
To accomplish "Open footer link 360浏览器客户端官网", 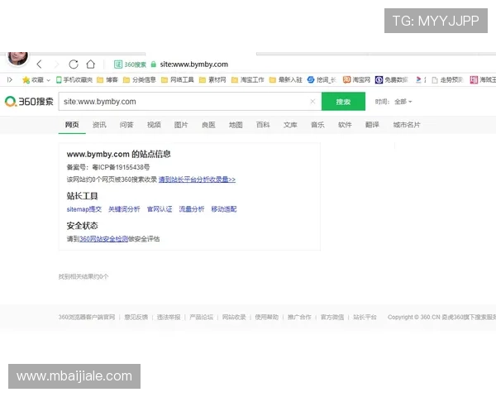I will click(x=87, y=318).
